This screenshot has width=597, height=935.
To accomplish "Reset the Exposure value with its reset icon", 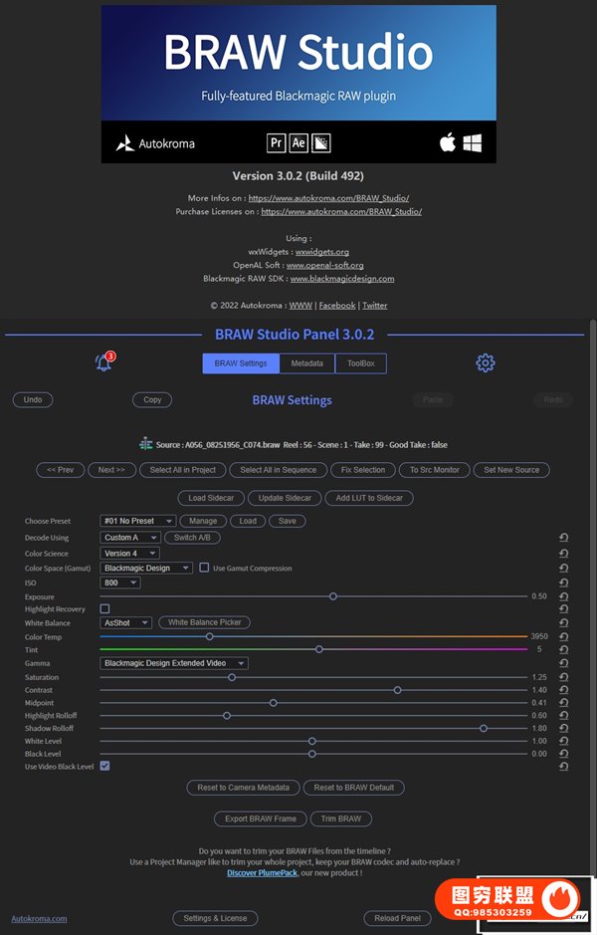I will (564, 596).
